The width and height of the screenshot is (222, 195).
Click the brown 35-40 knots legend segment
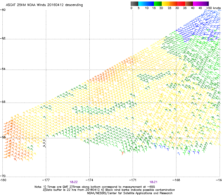(189, 4)
